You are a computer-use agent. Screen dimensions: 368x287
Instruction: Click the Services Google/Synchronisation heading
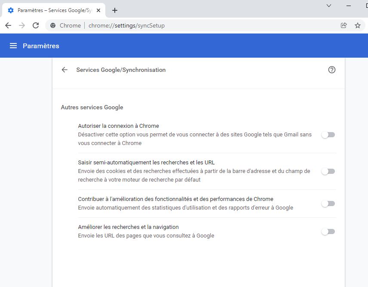click(121, 70)
